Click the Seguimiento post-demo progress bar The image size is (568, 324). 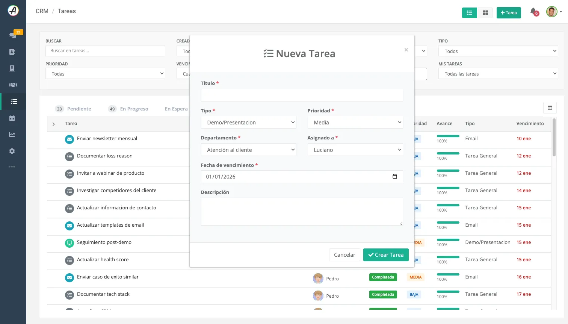click(448, 240)
